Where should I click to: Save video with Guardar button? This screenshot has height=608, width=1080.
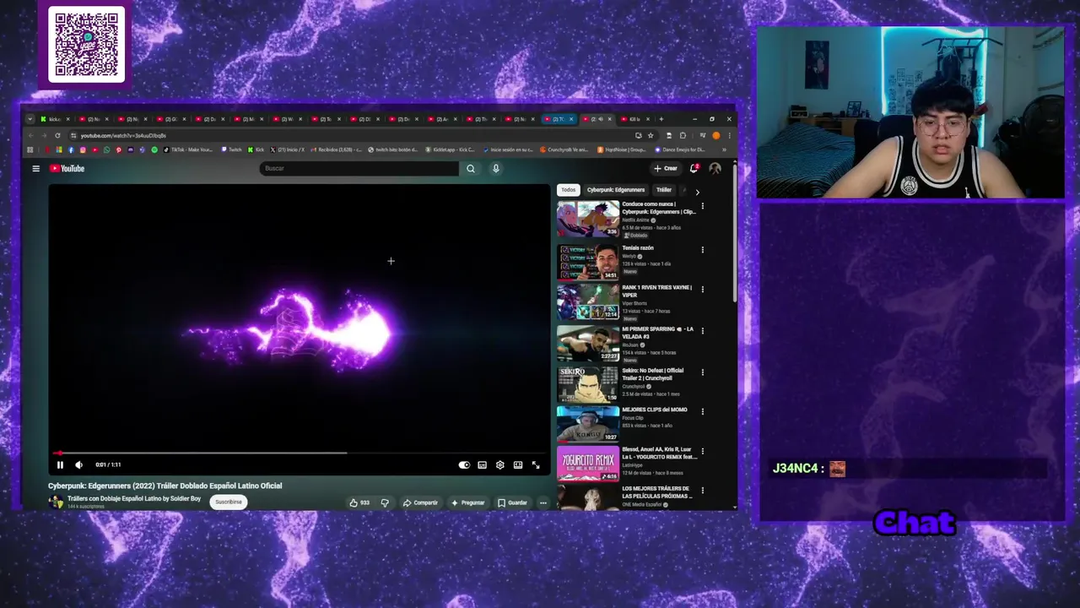coord(512,502)
